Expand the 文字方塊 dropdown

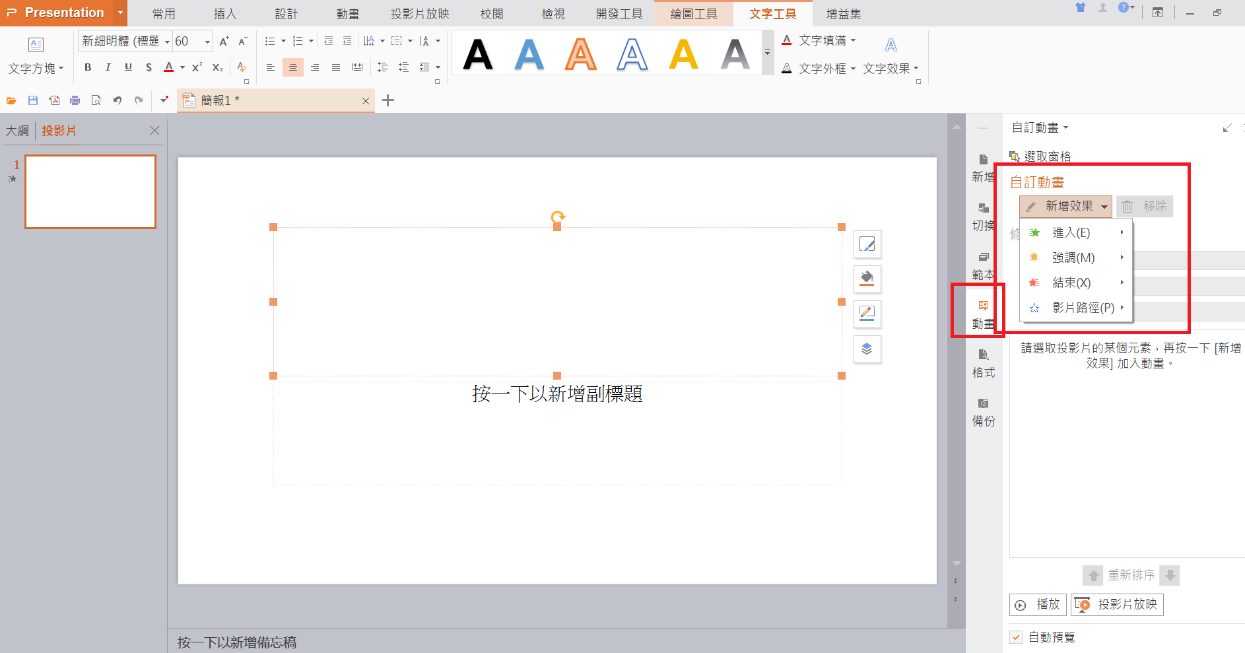(x=61, y=69)
